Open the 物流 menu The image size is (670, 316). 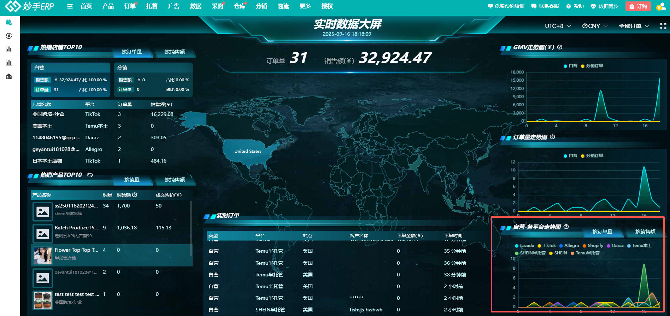tap(283, 6)
